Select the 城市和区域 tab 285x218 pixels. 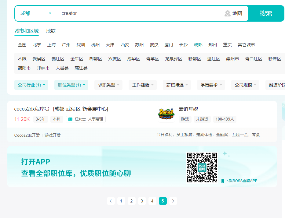[27, 31]
